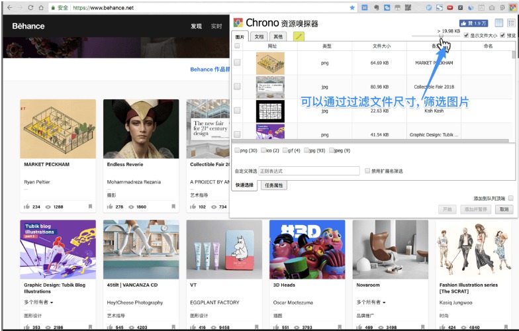
Task: Click the Chrono logo icon
Action: [x=238, y=23]
